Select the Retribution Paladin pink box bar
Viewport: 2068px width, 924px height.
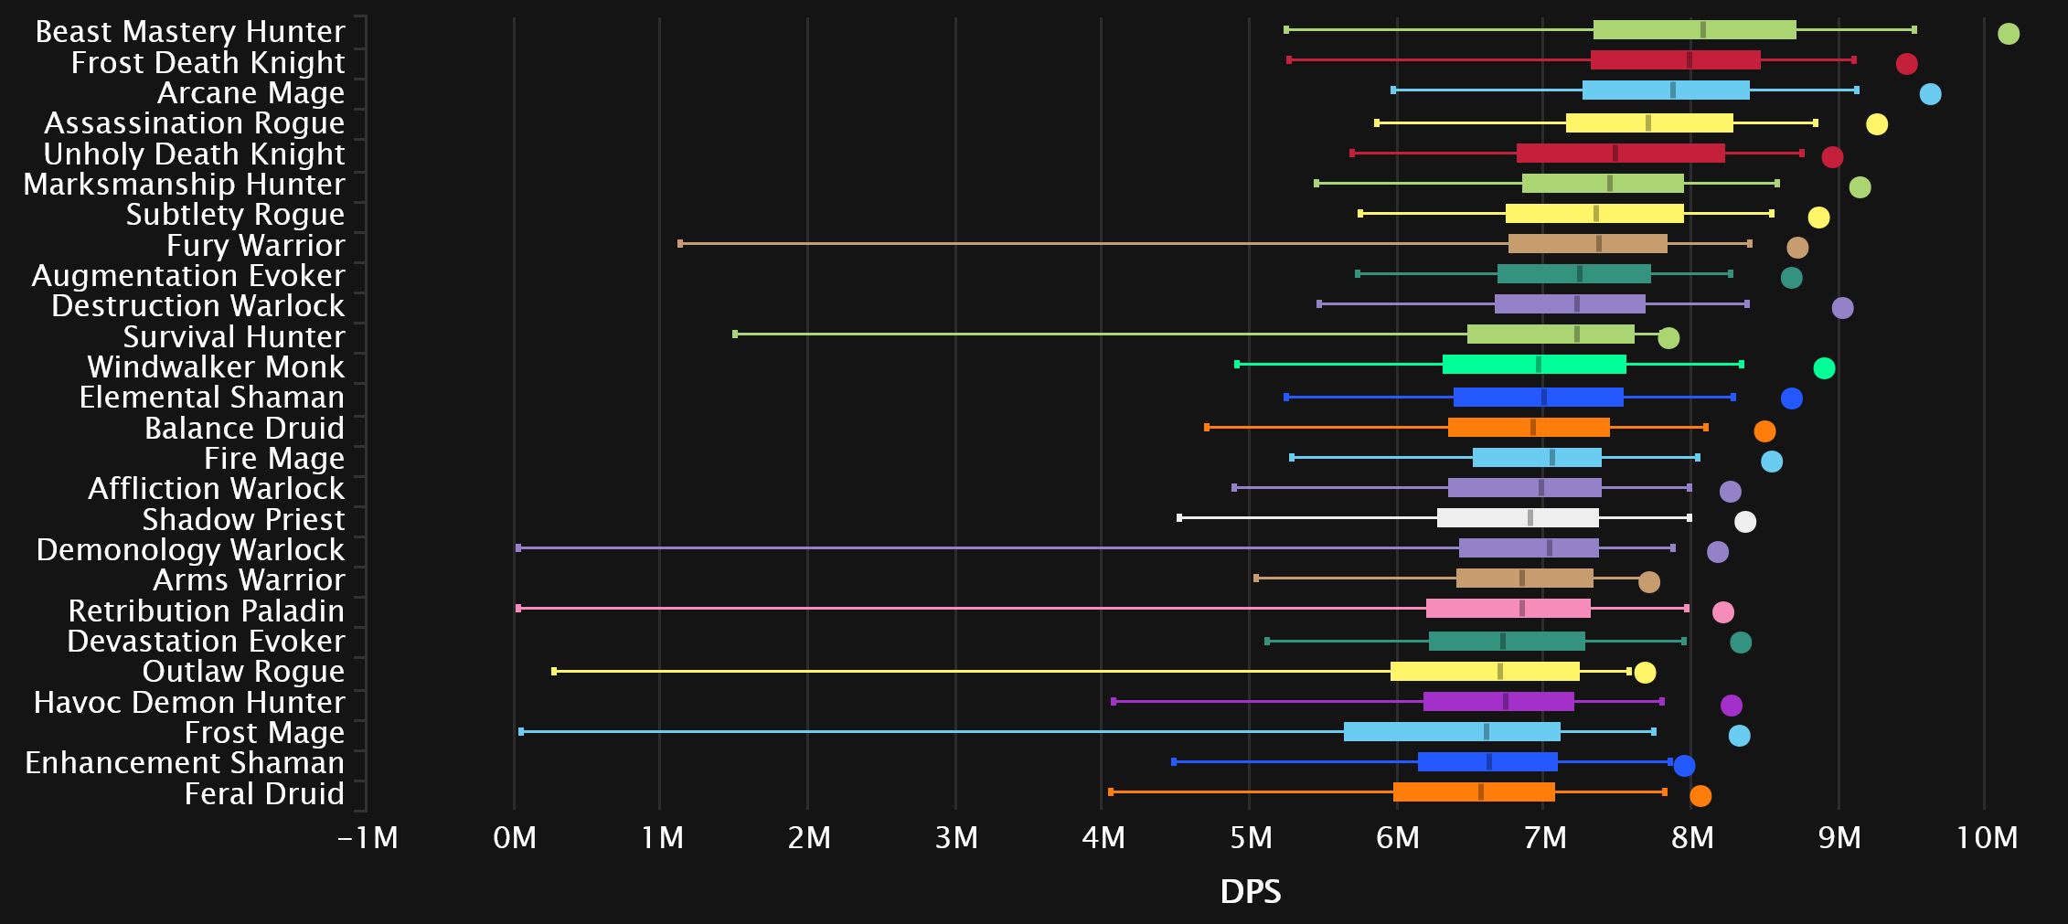click(1508, 609)
